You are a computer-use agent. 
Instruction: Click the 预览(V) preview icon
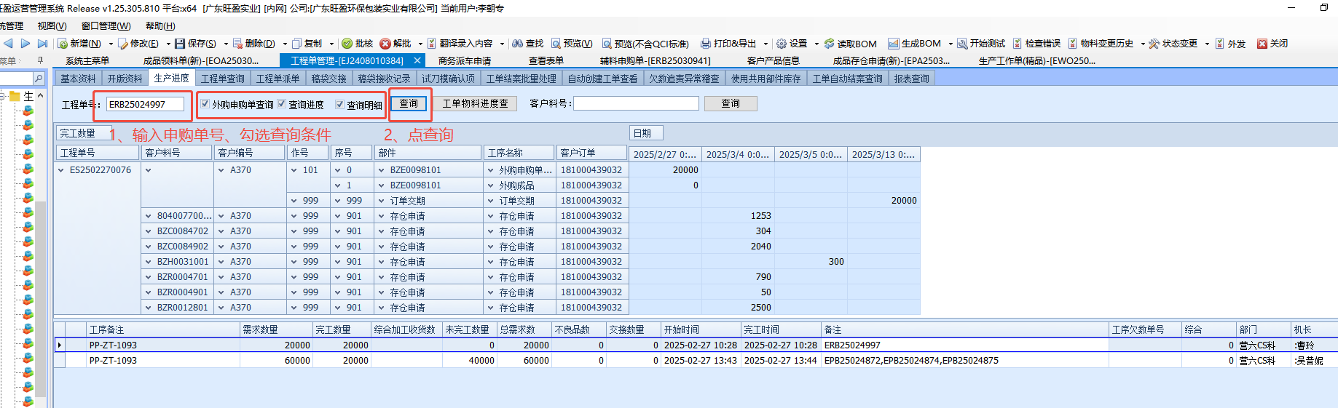[x=556, y=44]
